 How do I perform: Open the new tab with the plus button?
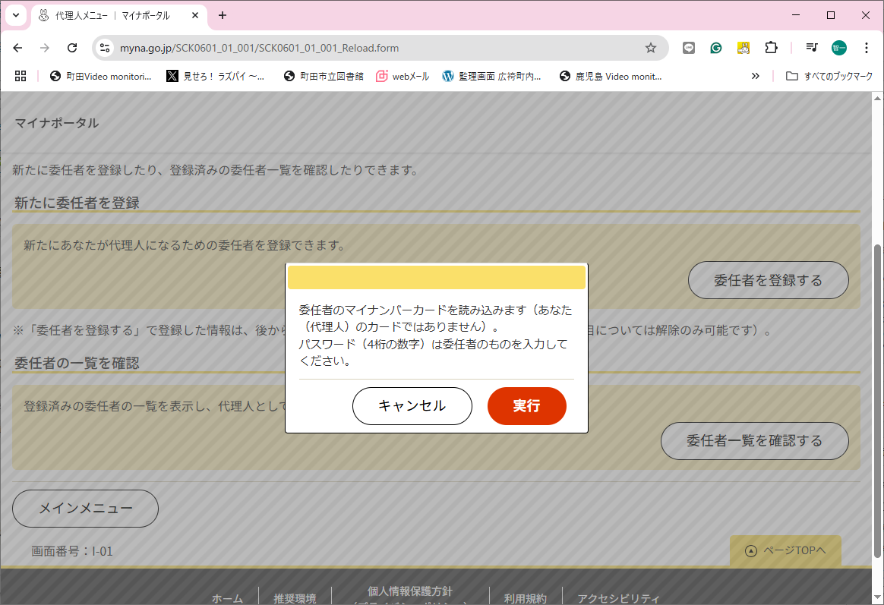click(x=223, y=15)
